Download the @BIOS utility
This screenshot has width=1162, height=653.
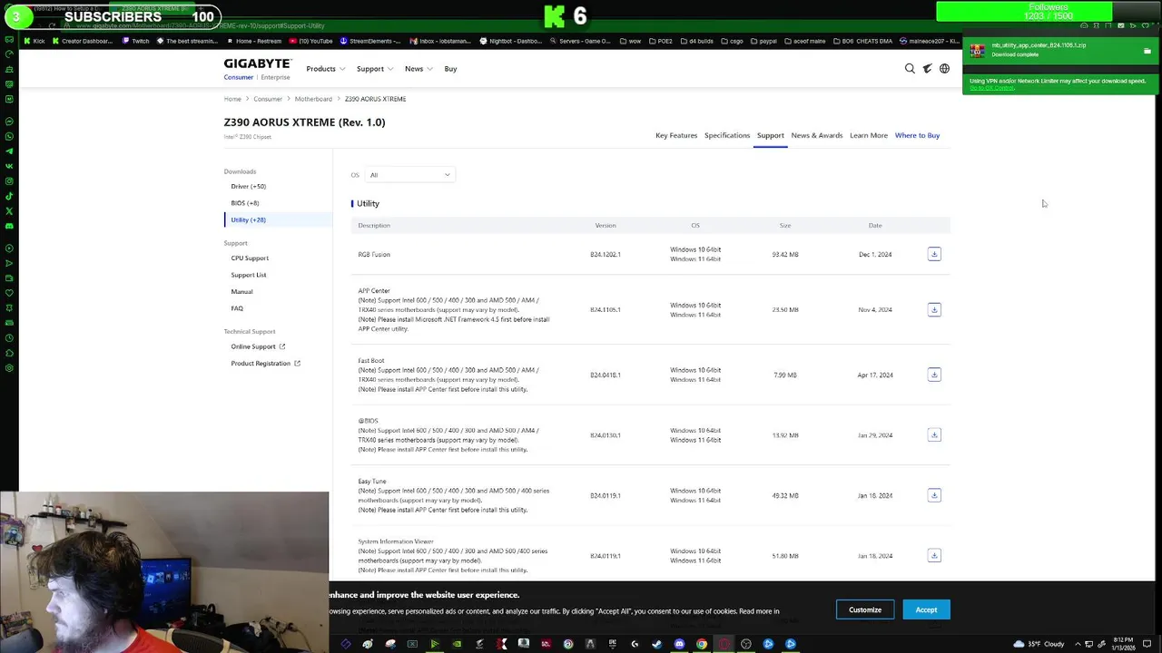pos(934,435)
